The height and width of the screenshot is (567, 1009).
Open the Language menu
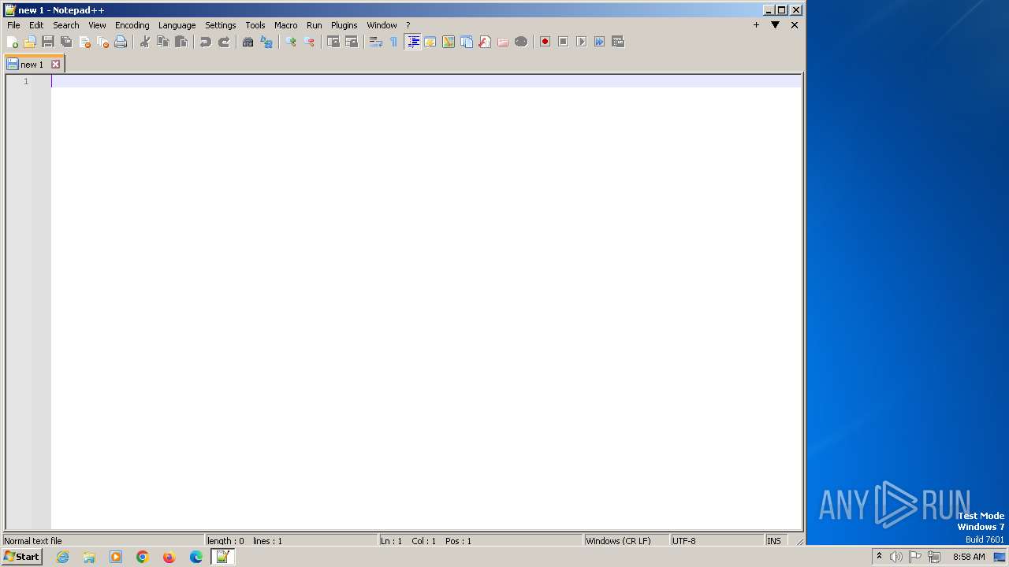point(177,25)
